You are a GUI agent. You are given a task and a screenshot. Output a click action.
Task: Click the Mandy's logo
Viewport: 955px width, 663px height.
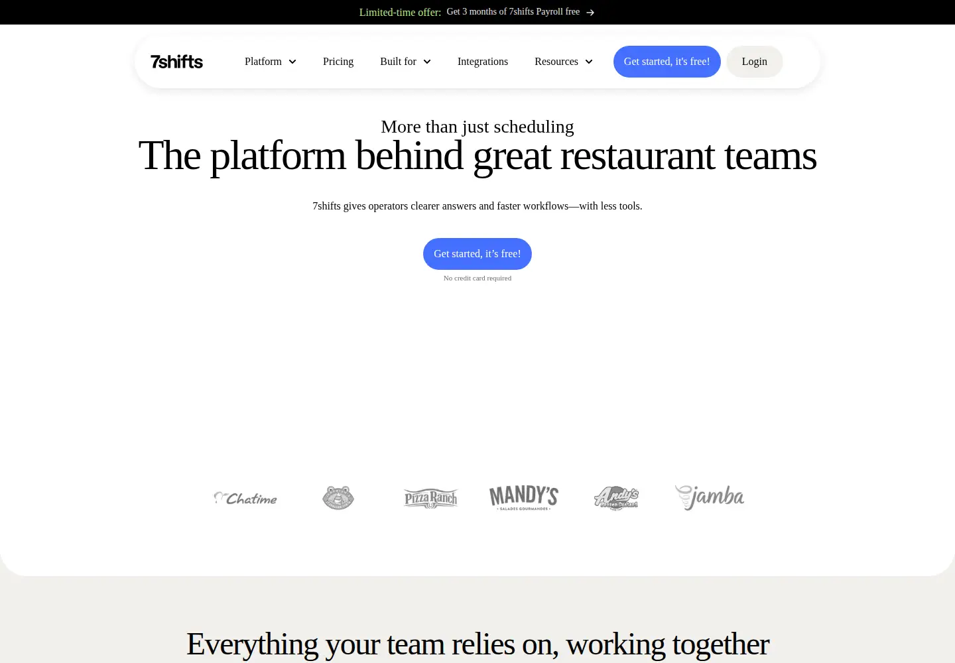(524, 498)
